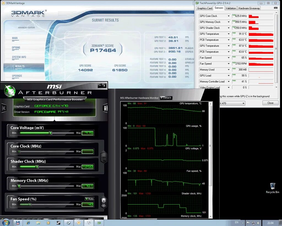Screen dimensions: 282x226
Task: Click the Hardware Monitor scroll-up arrow
Action: [210, 104]
